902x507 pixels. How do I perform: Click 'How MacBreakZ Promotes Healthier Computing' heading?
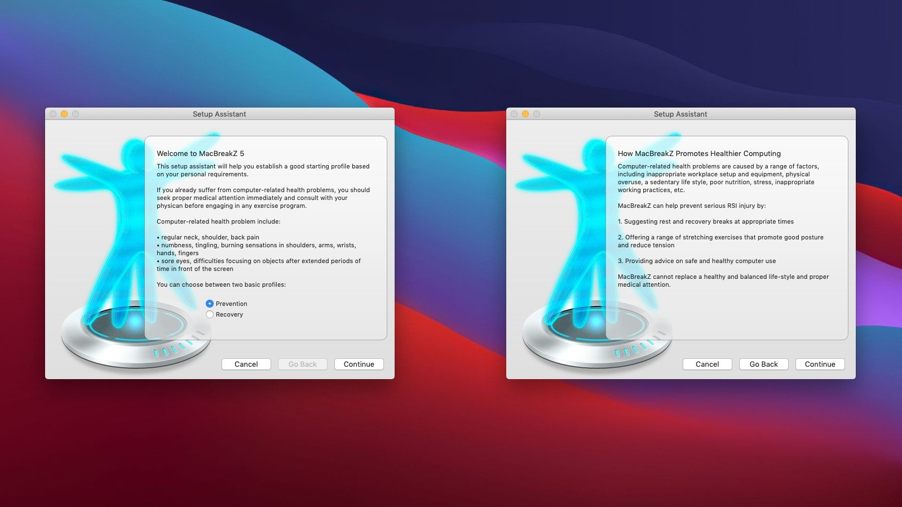coord(699,153)
